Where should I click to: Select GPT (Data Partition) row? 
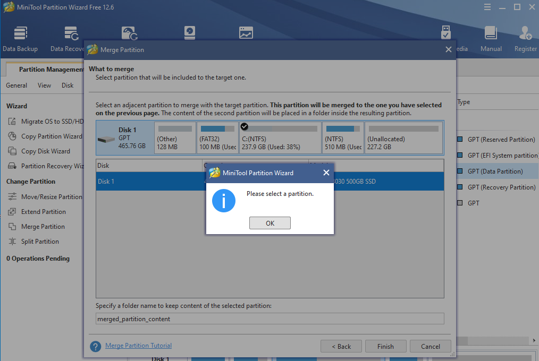click(498, 171)
